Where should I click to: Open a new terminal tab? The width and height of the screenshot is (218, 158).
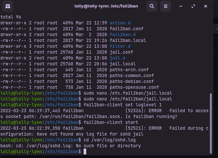[x=8, y=6]
